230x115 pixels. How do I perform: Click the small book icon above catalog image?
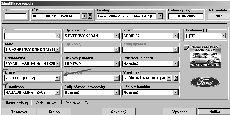click(186, 47)
